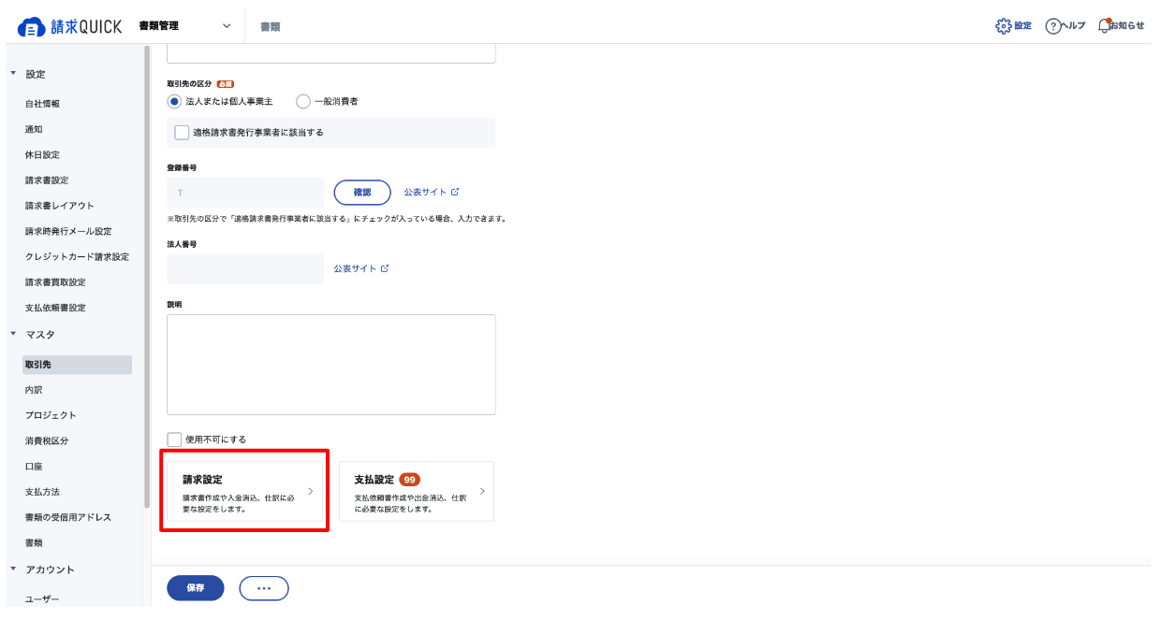Select 法人または個人事業主 radio button
1160x620 pixels.
point(174,101)
